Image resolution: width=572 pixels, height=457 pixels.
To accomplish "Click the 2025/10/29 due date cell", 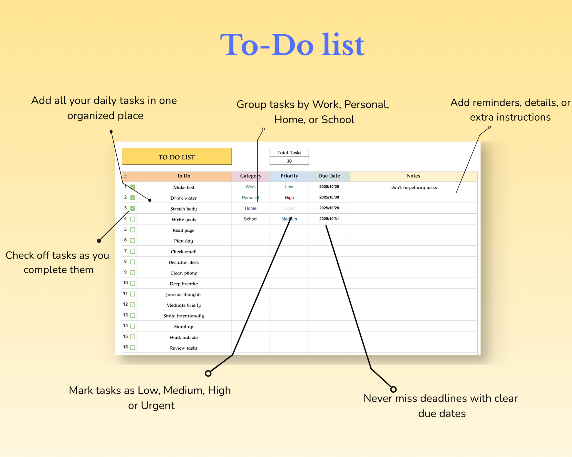I will (x=329, y=187).
